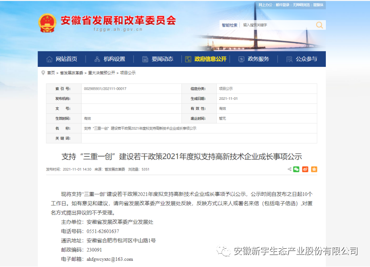Screen dimensions: 370x267
Task: Click the search keyword input field
Action: coord(276,25)
